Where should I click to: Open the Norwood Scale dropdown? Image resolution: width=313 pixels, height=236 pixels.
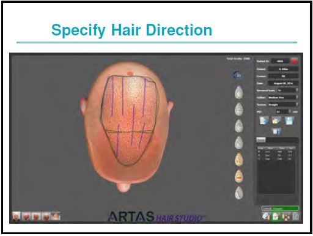click(287, 90)
